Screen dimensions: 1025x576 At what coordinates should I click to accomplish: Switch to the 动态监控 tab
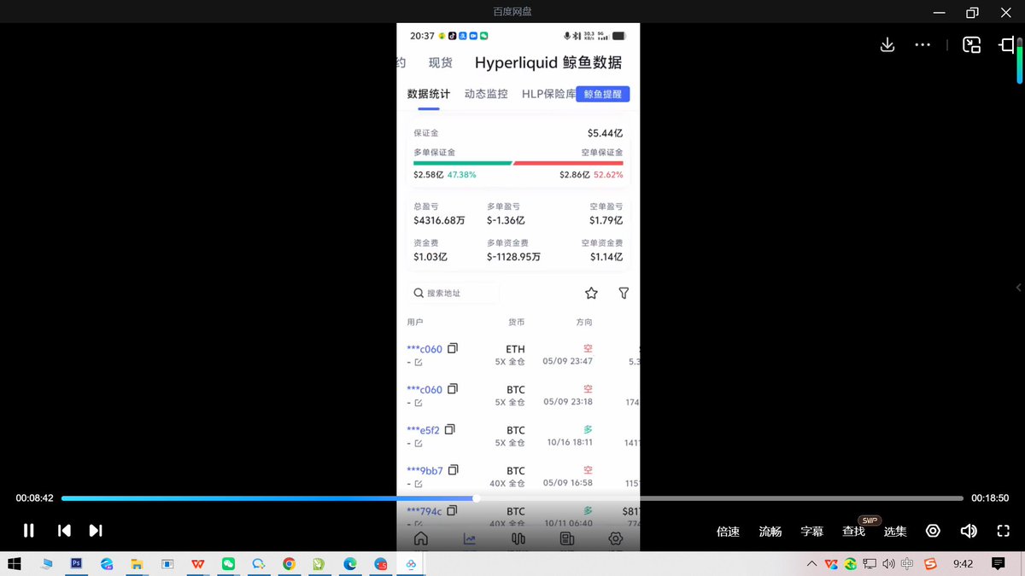click(485, 94)
